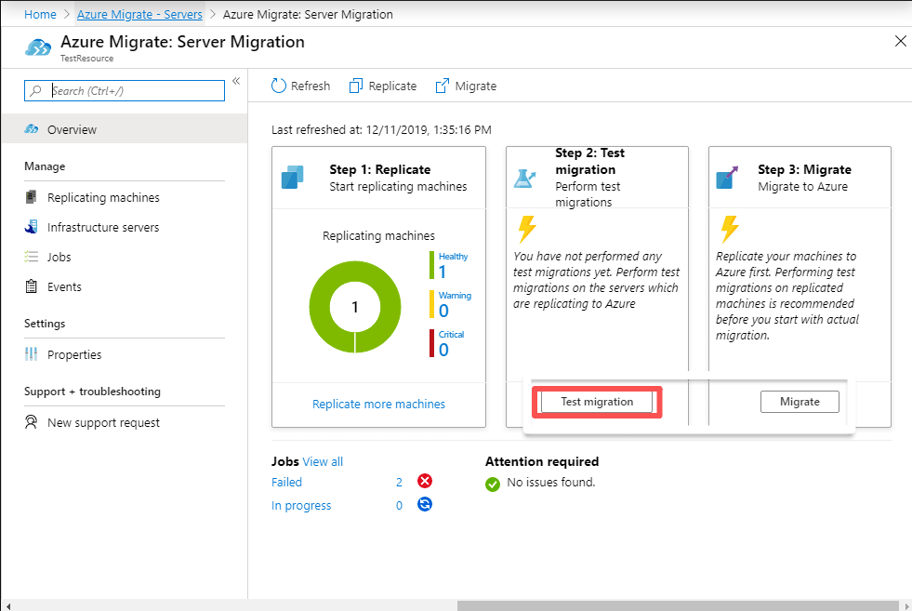Click the green replicating machines donut chart
The width and height of the screenshot is (912, 611).
[355, 307]
